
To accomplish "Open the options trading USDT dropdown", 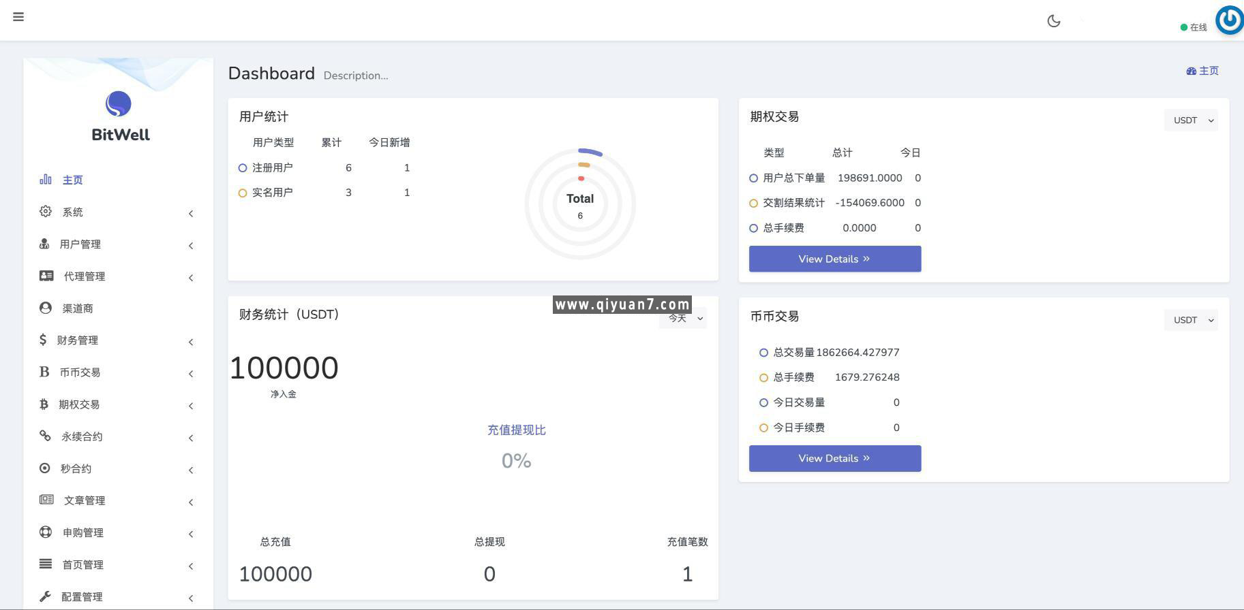I will point(1191,121).
